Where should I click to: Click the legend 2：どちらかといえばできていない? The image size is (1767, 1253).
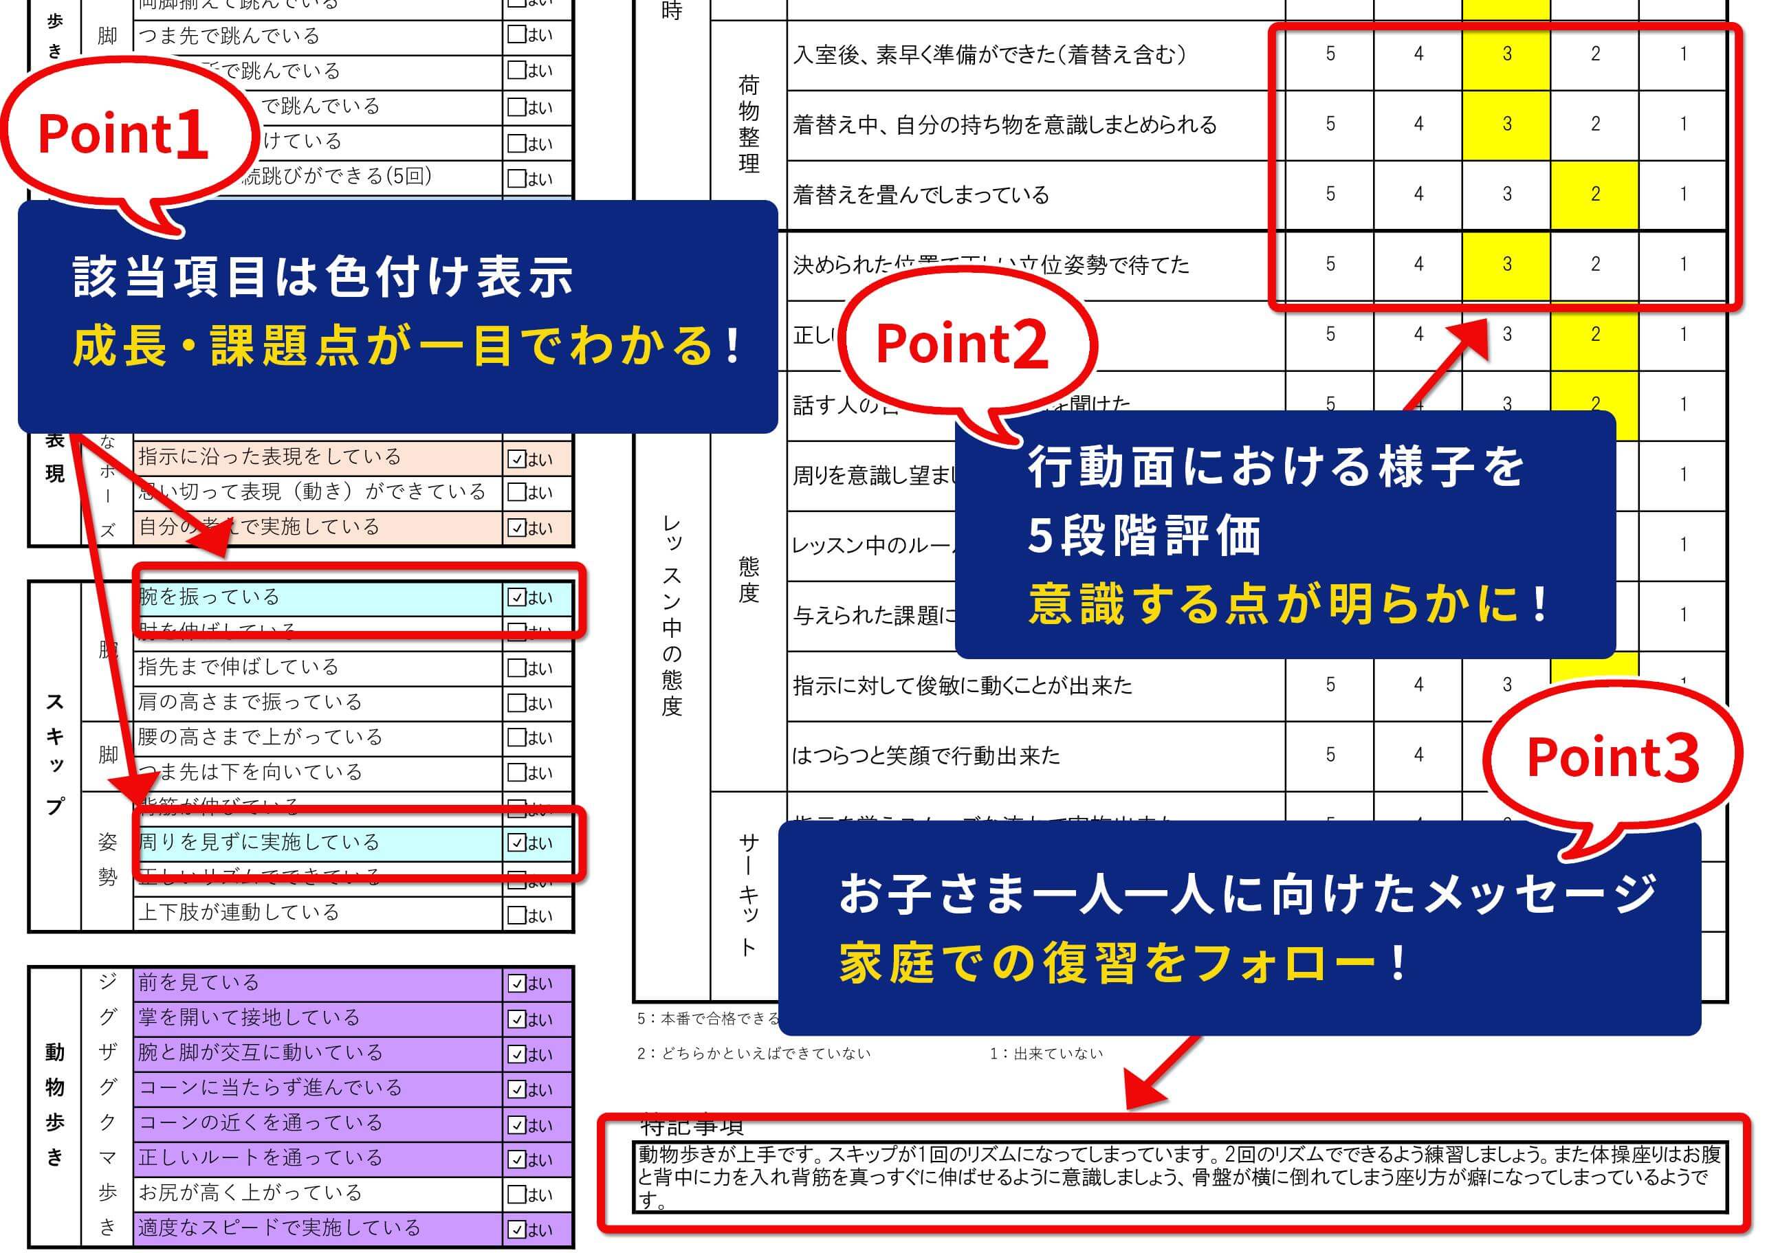[753, 1054]
